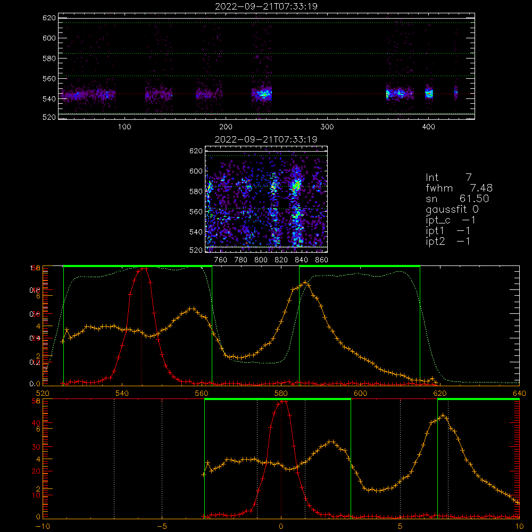Click y-axis label 580 on middle image

point(196,192)
